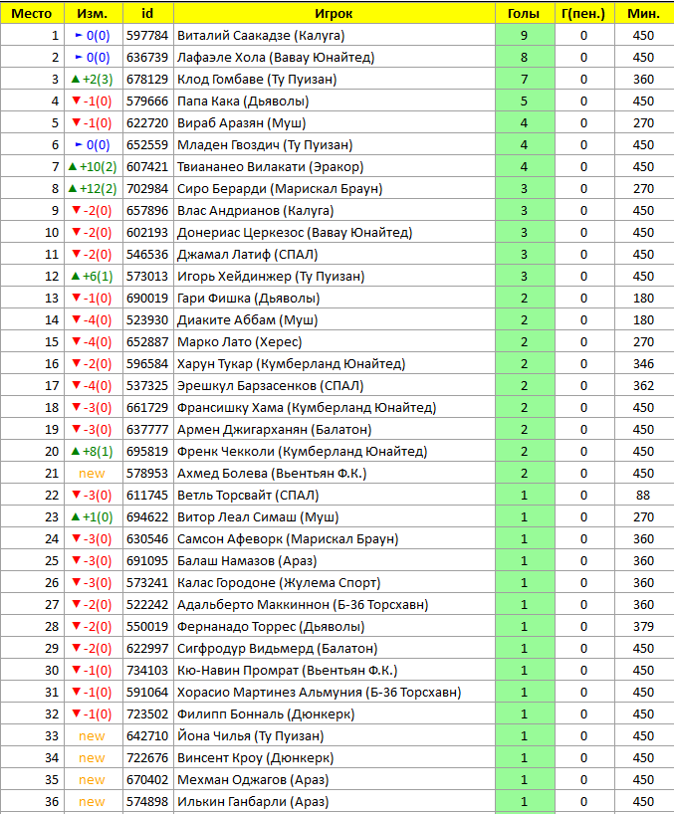The height and width of the screenshot is (814, 674).
Task: Click the +8(1) change cell
Action: coord(93,452)
